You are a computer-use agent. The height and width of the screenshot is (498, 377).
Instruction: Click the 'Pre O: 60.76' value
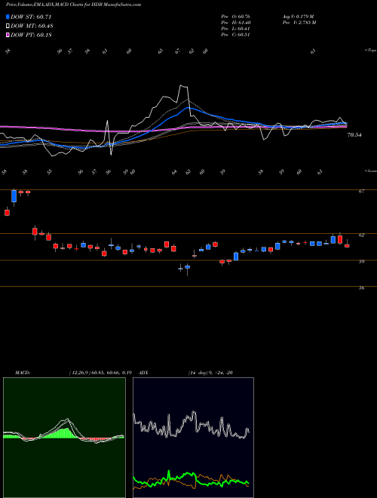236,17
